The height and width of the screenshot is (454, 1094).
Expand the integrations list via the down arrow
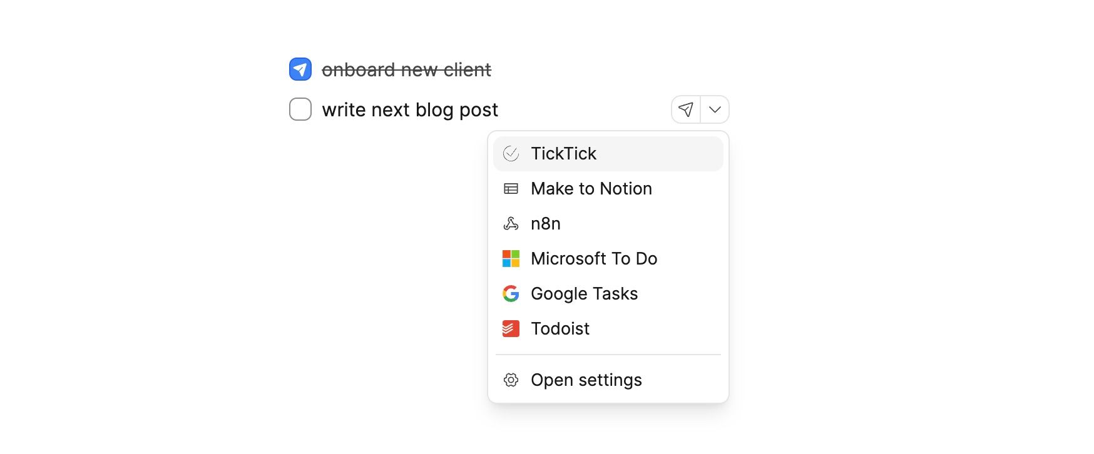(714, 109)
